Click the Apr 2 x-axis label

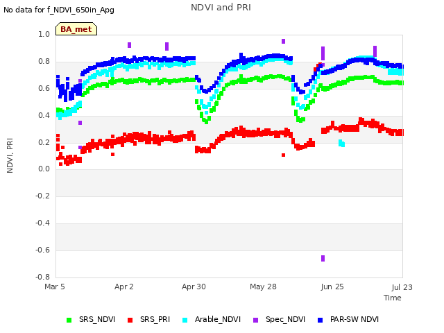[x=123, y=287]
